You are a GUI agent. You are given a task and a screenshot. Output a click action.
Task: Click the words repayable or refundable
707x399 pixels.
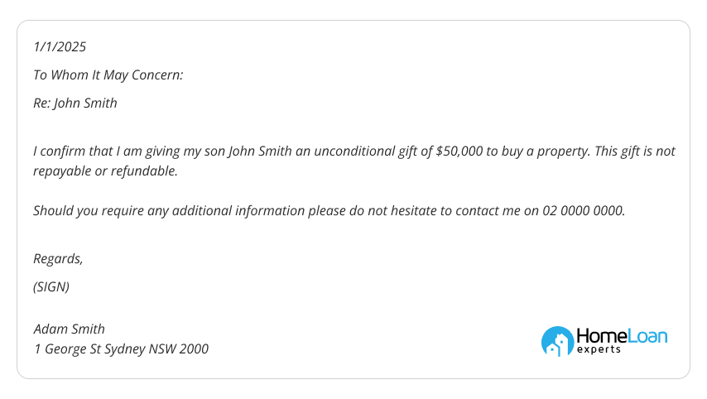pos(105,171)
